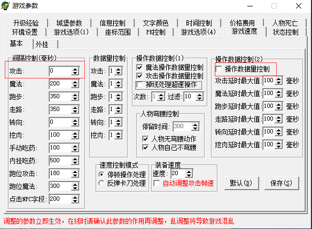Increase the 过滤 spinner value

click(200, 94)
